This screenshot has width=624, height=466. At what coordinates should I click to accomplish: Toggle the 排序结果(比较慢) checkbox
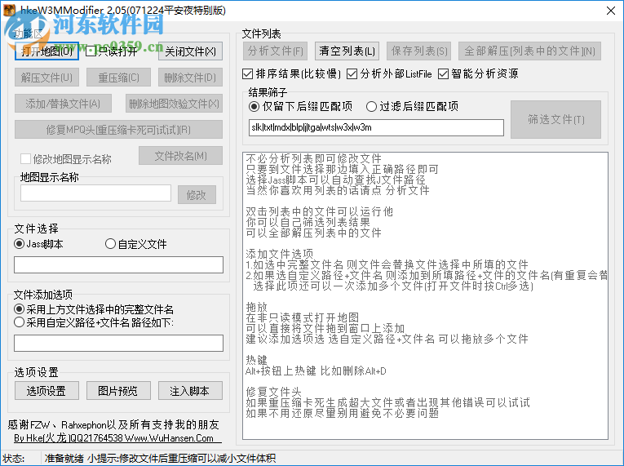click(292, 73)
